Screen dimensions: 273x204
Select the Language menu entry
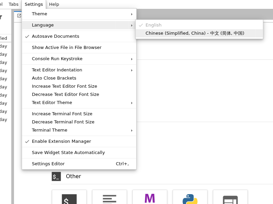tap(79, 25)
